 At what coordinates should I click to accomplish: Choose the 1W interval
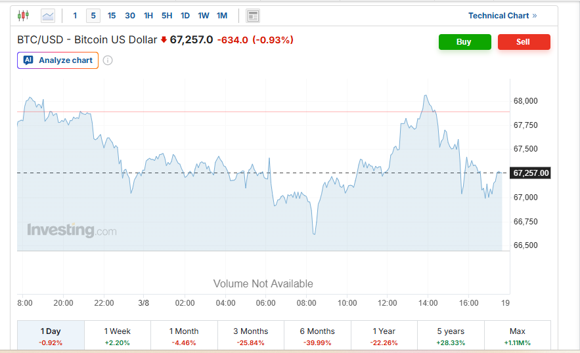(x=204, y=16)
